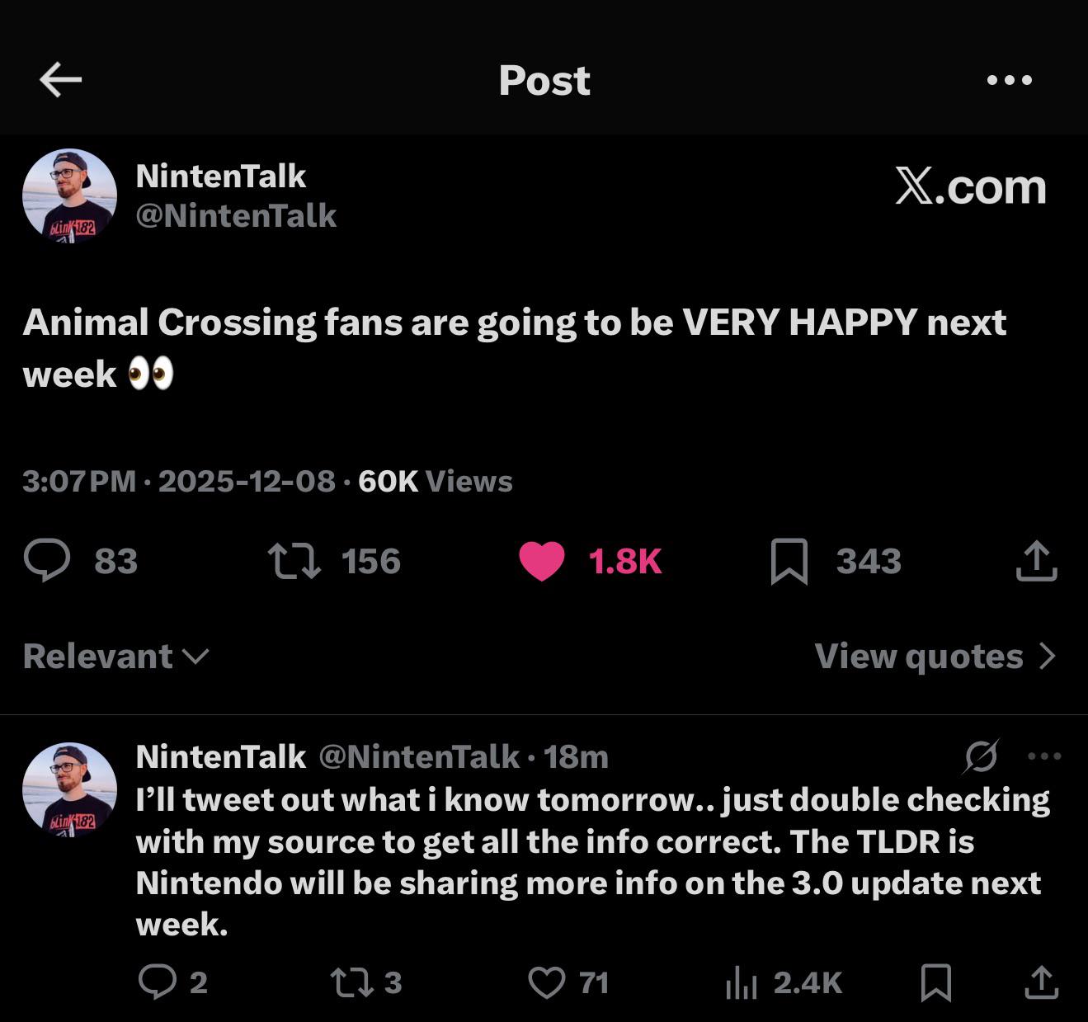Viewport: 1088px width, 1022px height.
Task: Click the X.com logo
Action: coord(972,187)
